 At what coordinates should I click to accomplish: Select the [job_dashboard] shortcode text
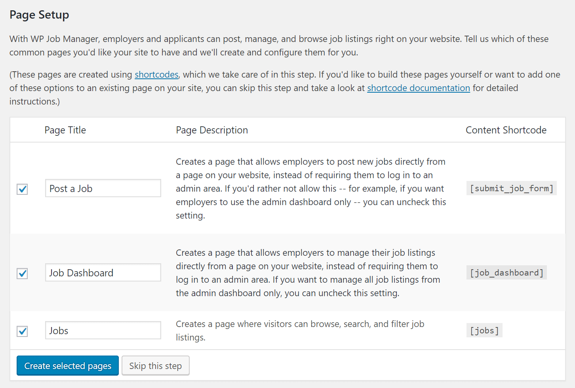pos(506,272)
